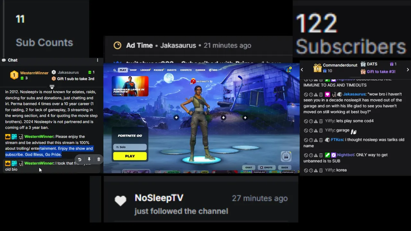Image resolution: width=411 pixels, height=231 pixels.
Task: Click Jakasaurus username in right chat
Action: click(x=354, y=94)
